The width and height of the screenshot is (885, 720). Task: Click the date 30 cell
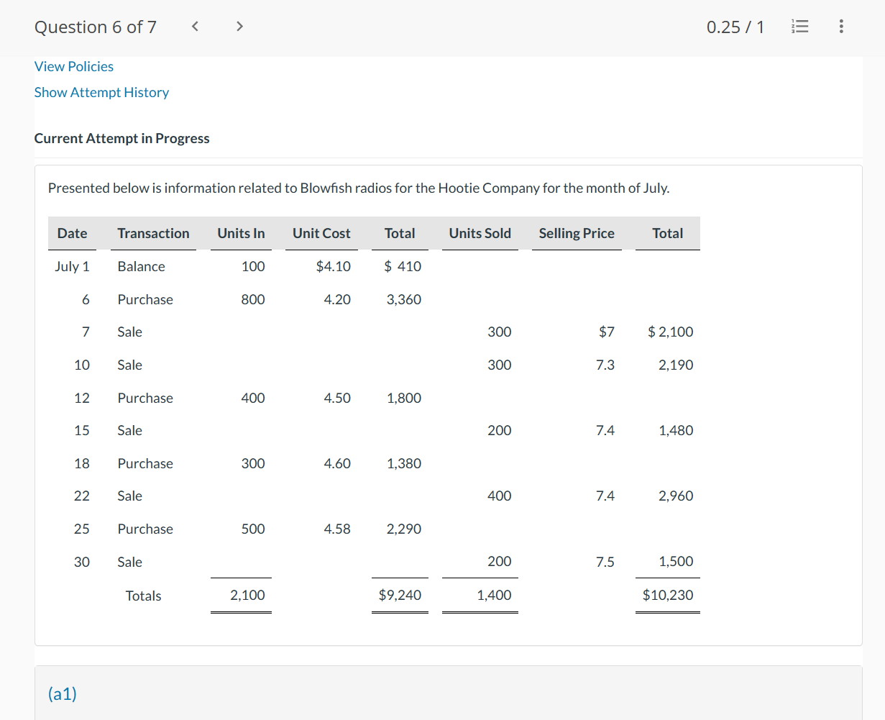(x=82, y=562)
